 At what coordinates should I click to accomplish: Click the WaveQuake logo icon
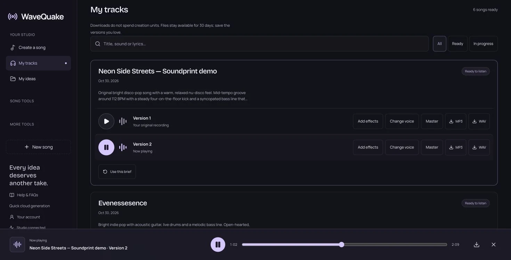tap(13, 17)
